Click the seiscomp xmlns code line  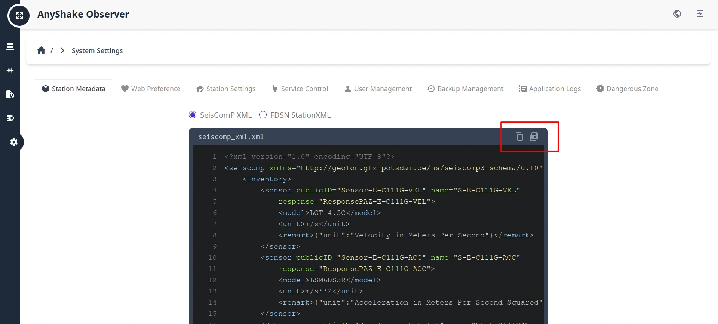point(383,168)
